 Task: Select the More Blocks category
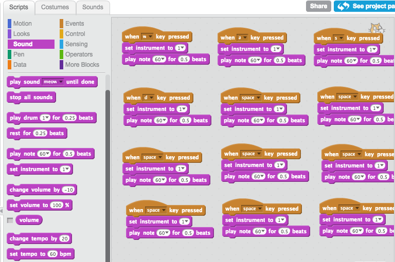coord(82,65)
